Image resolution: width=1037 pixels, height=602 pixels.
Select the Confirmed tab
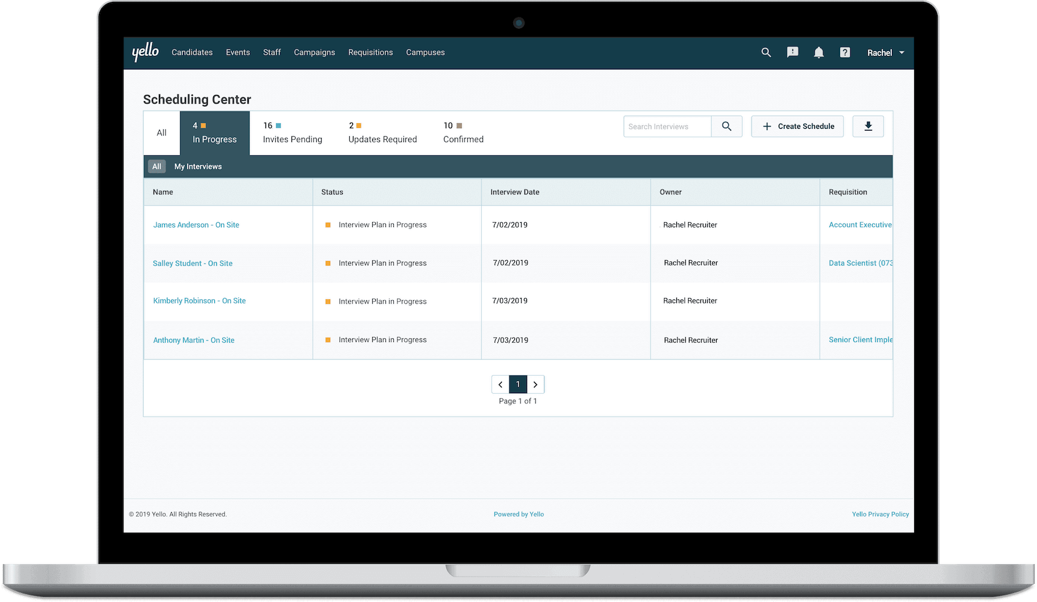[x=463, y=133]
